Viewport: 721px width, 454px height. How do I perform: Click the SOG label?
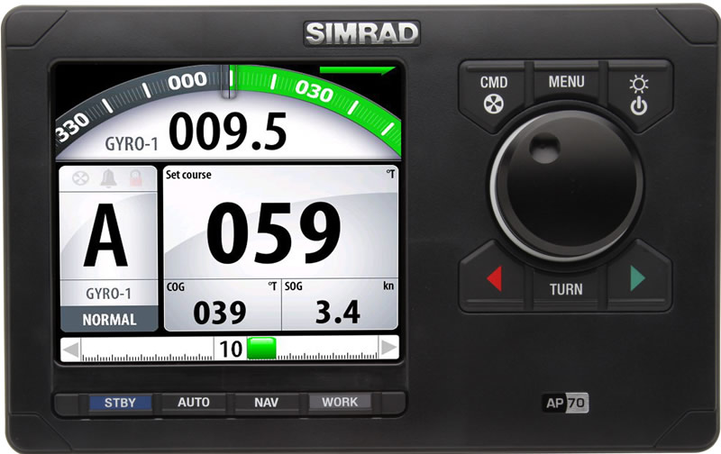tap(294, 286)
